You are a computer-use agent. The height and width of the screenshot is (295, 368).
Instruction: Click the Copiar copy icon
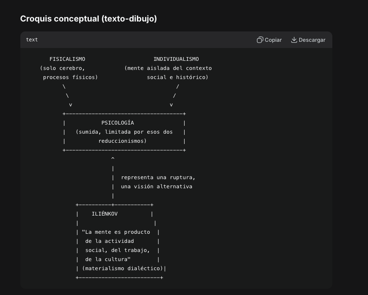click(x=260, y=40)
